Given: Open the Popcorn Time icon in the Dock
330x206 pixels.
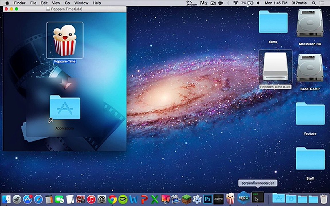Looking at the screenshot, I should pyautogui.click(x=230, y=199).
